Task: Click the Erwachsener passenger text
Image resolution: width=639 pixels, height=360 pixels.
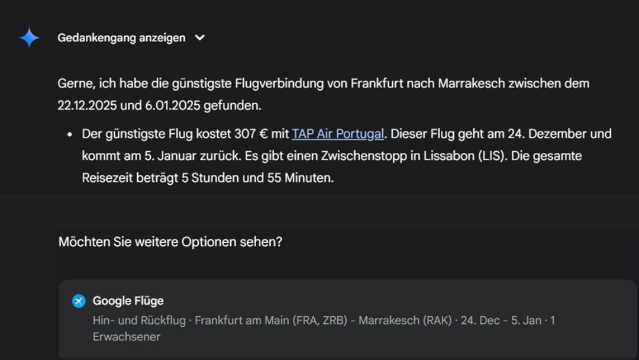Action: [x=127, y=337]
